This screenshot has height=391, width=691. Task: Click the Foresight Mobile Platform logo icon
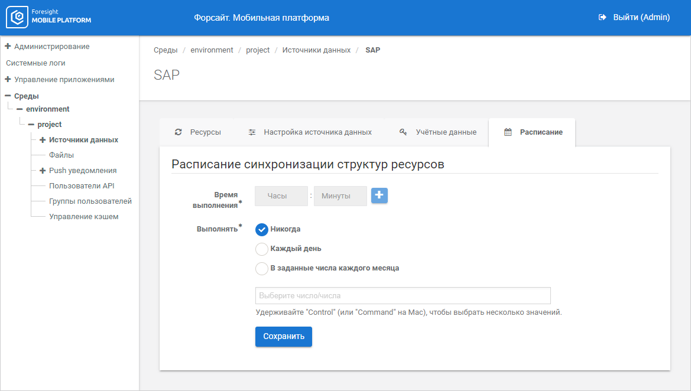(18, 18)
